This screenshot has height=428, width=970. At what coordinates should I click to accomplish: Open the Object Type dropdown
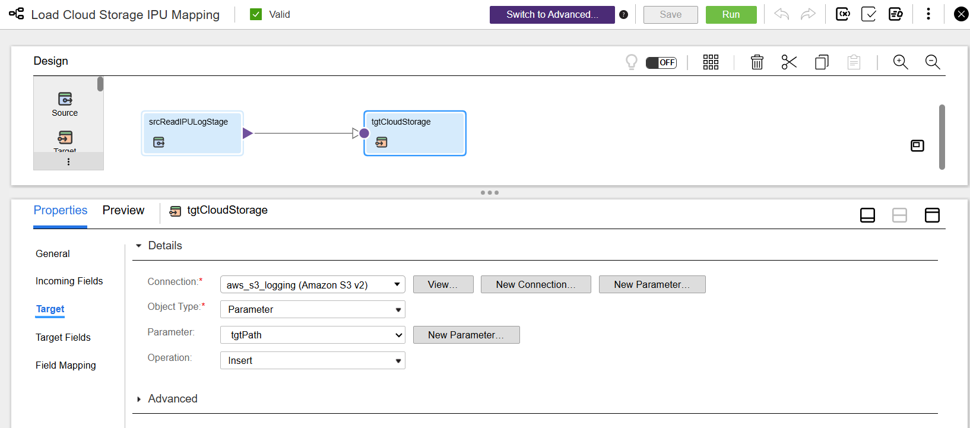tap(313, 309)
